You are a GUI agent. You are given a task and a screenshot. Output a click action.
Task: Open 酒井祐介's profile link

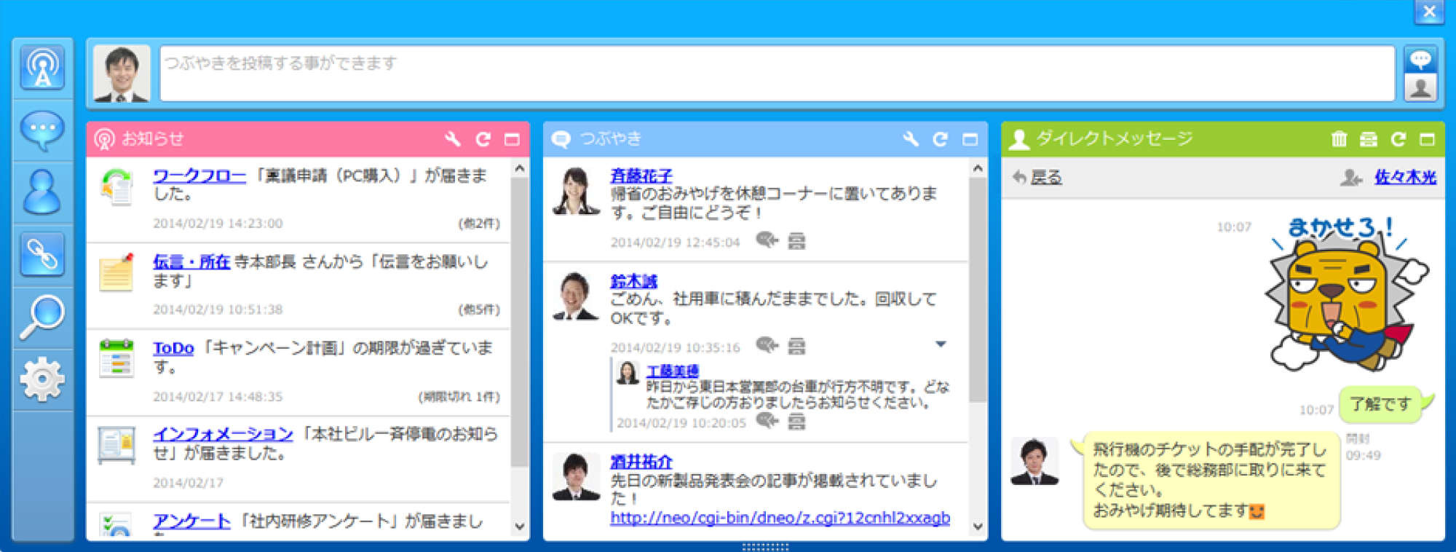(x=641, y=462)
